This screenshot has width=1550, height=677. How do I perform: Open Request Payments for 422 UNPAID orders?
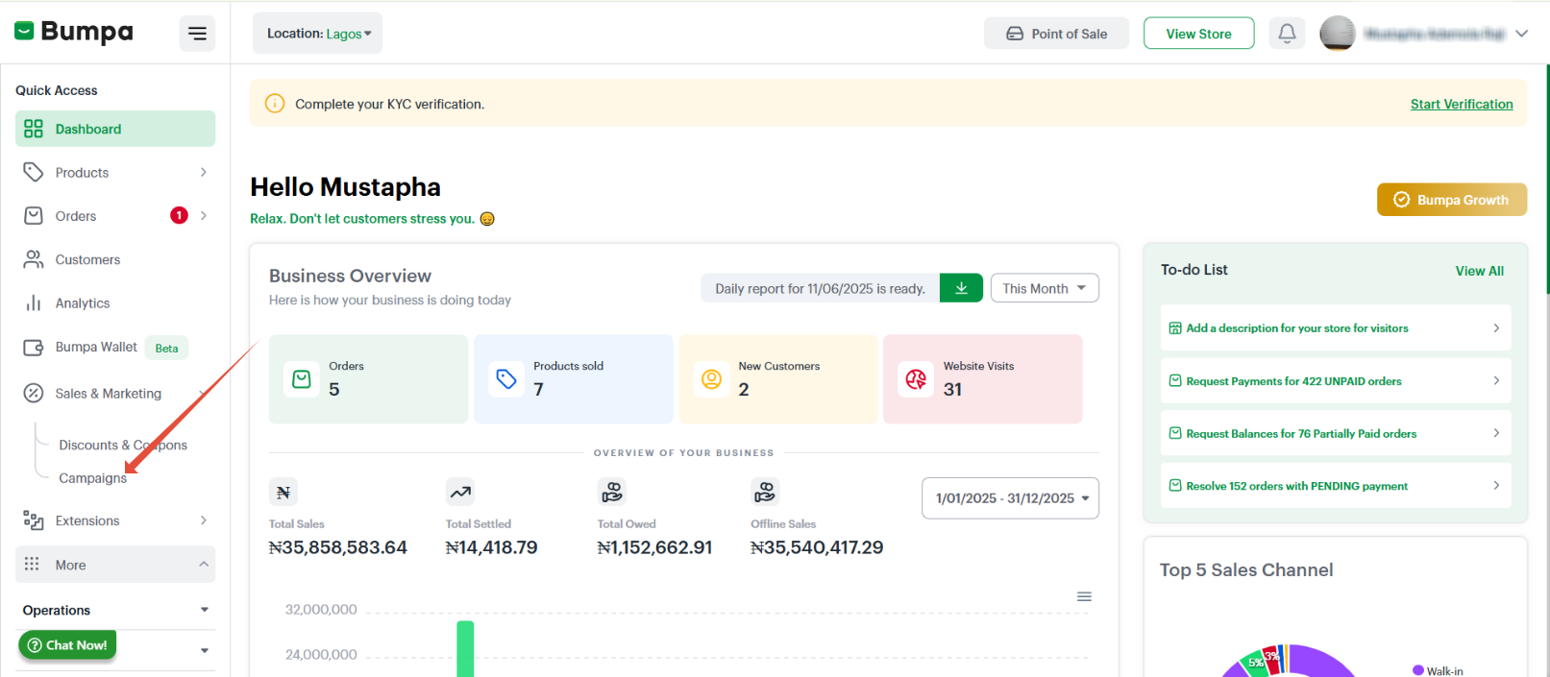pyautogui.click(x=1336, y=381)
